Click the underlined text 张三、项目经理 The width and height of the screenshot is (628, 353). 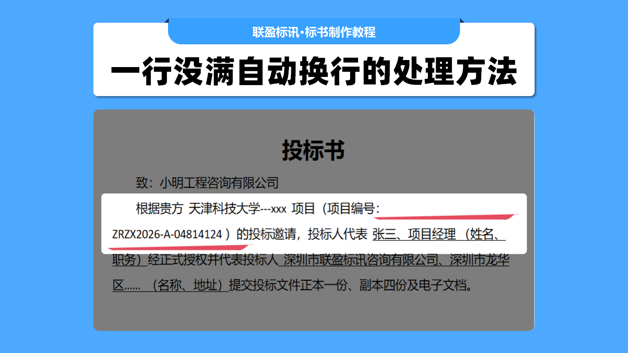tap(414, 234)
